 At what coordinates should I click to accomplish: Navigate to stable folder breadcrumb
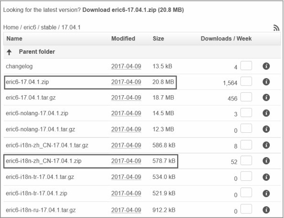coord(48,28)
